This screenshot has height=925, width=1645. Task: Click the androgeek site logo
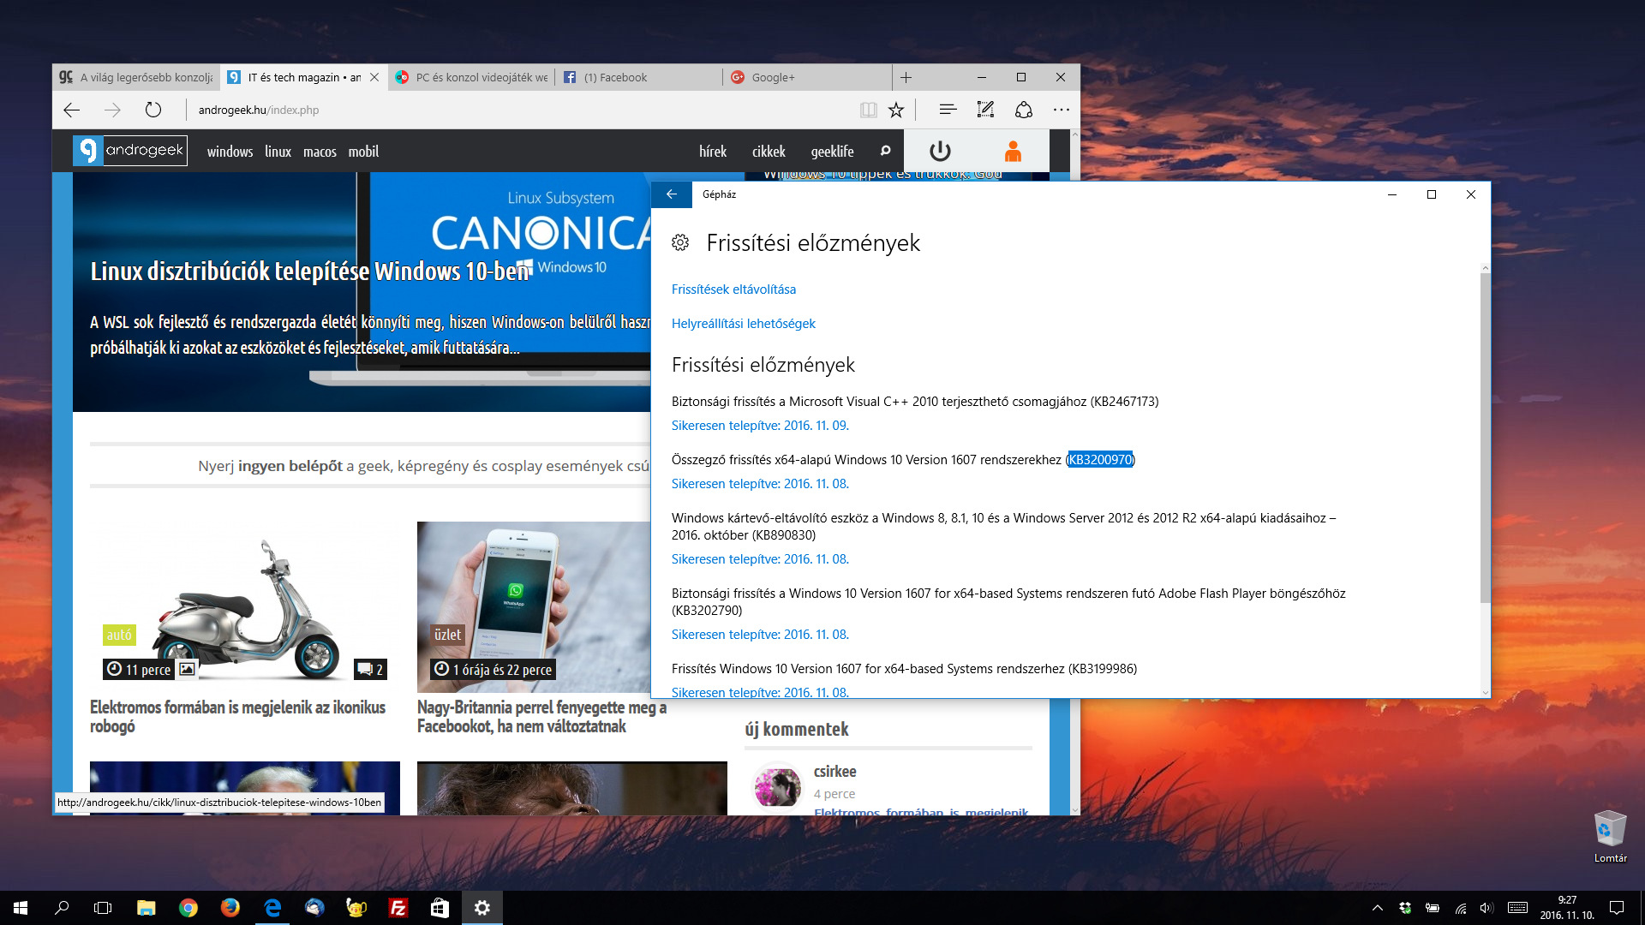[x=130, y=151]
